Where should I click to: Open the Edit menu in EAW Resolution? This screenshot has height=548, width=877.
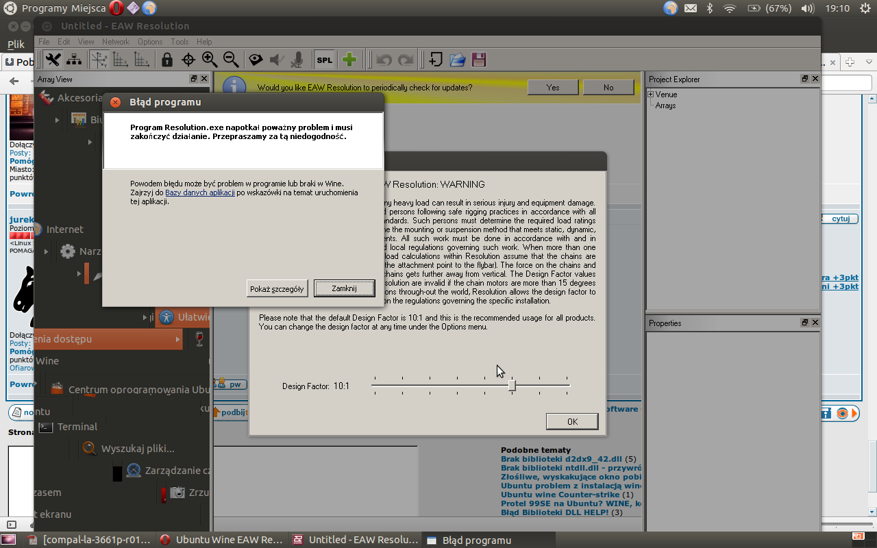click(64, 42)
